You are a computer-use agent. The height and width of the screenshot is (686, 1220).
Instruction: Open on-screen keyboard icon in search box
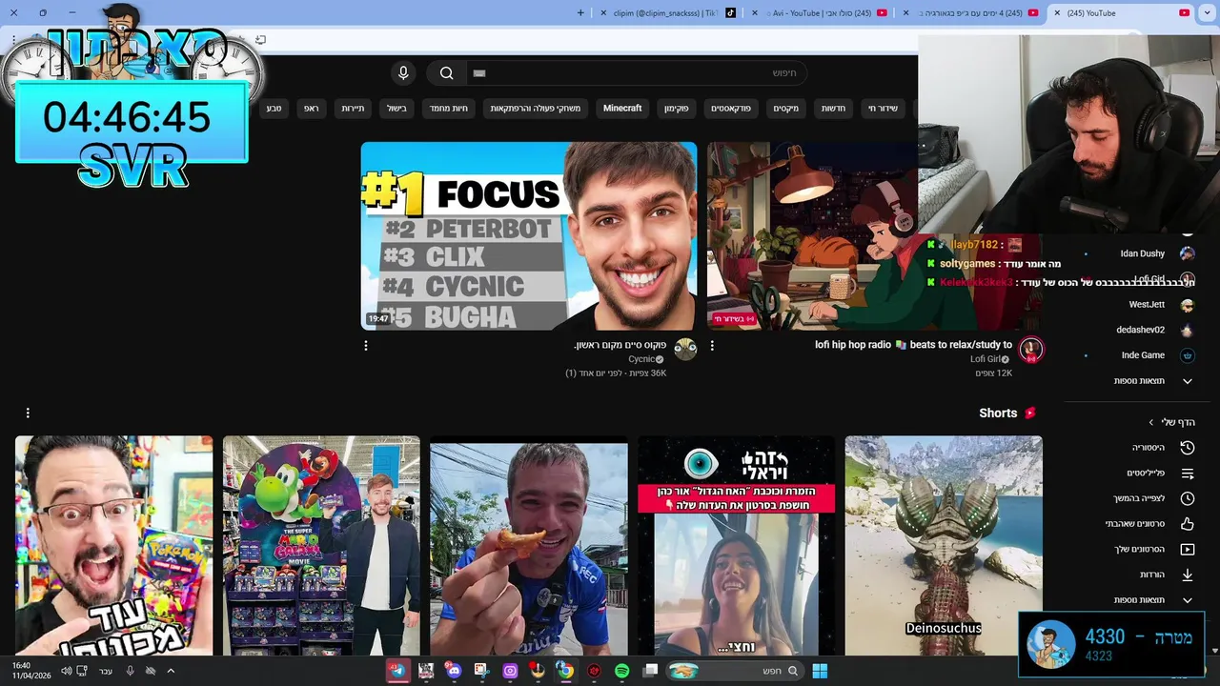tap(479, 73)
